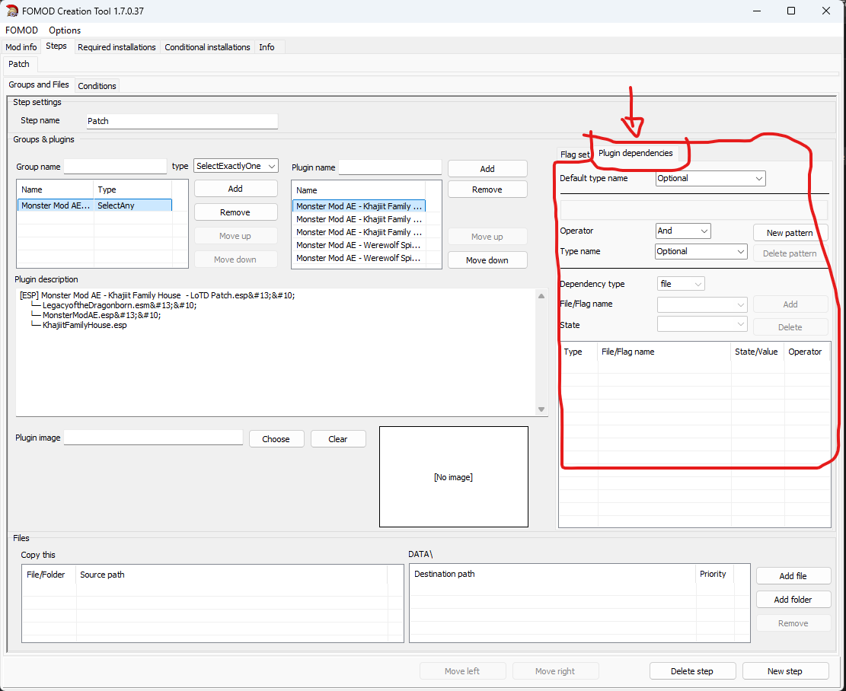Switch to the Conditions tab
Screen dimensions: 846x691
[x=97, y=86]
